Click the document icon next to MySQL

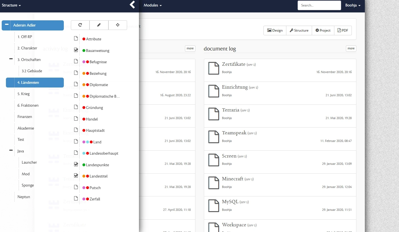213,205
